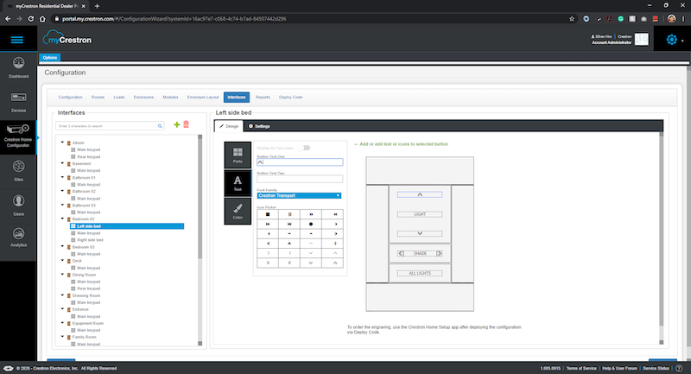
Task: Select Rear keypad under Atrium
Action: pos(89,157)
